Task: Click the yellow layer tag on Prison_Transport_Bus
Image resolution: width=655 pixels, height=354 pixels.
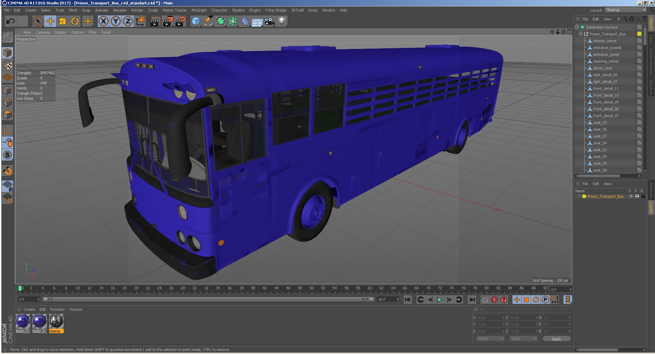Action: tap(639, 34)
